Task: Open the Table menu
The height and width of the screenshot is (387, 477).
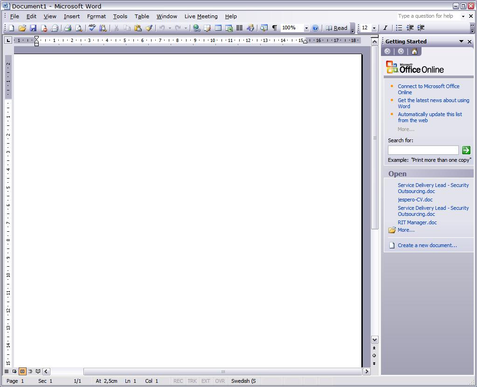Action: tap(142, 16)
